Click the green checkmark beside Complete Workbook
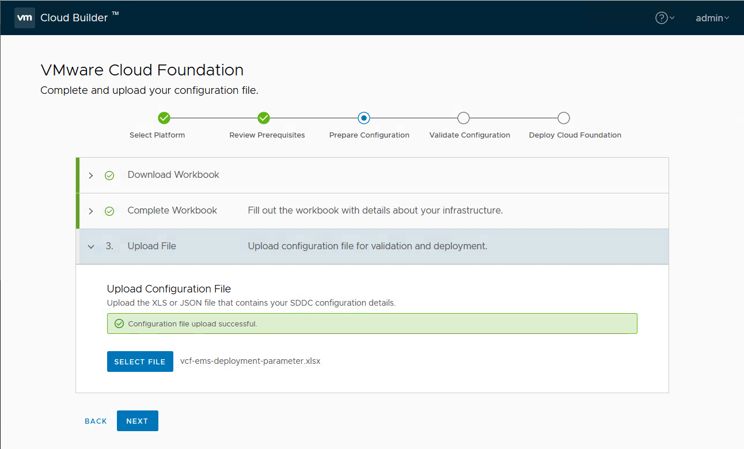 pos(109,211)
